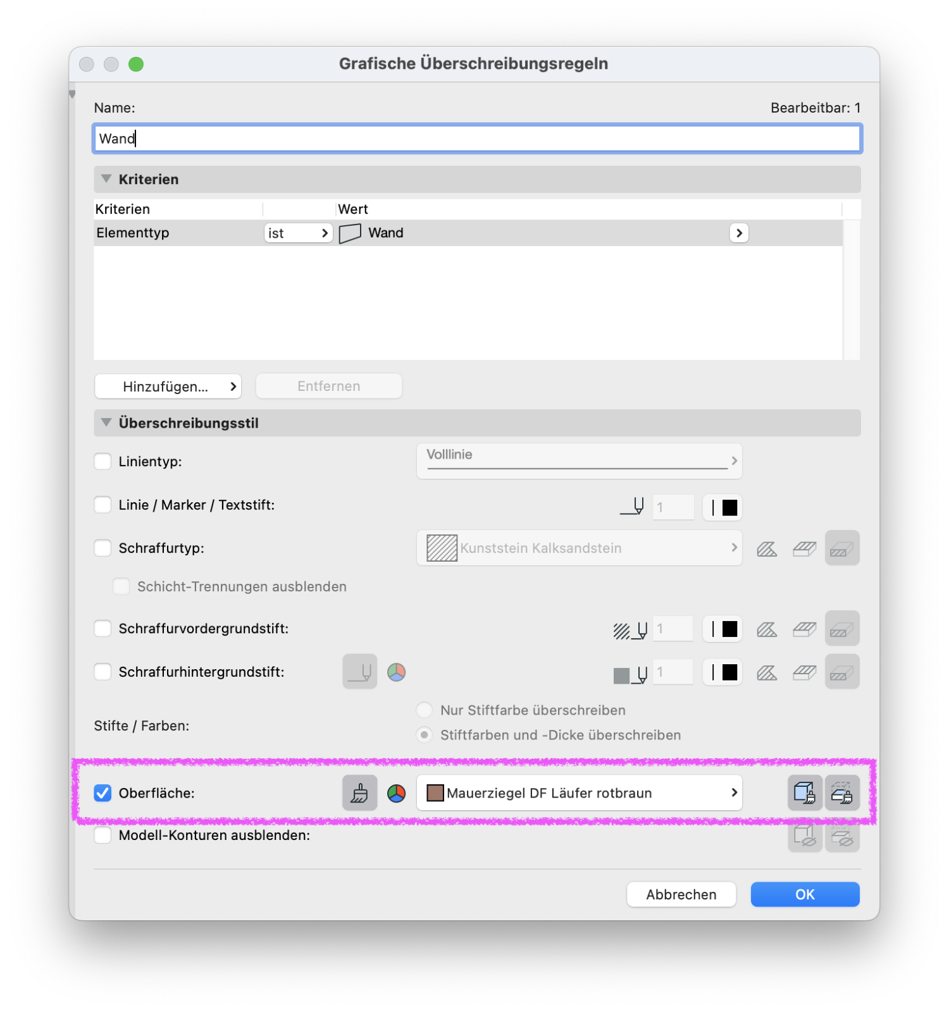Click Schraffurvordergrundstift drafting fill icon button
This screenshot has width=949, height=1012.
point(842,628)
